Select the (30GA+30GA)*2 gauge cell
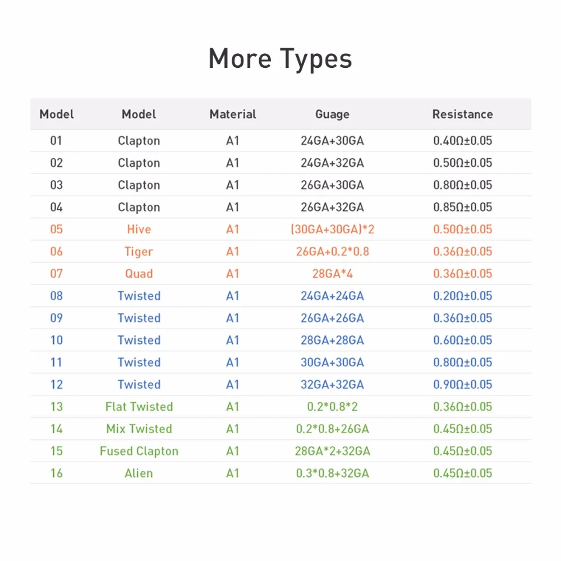 coord(332,229)
